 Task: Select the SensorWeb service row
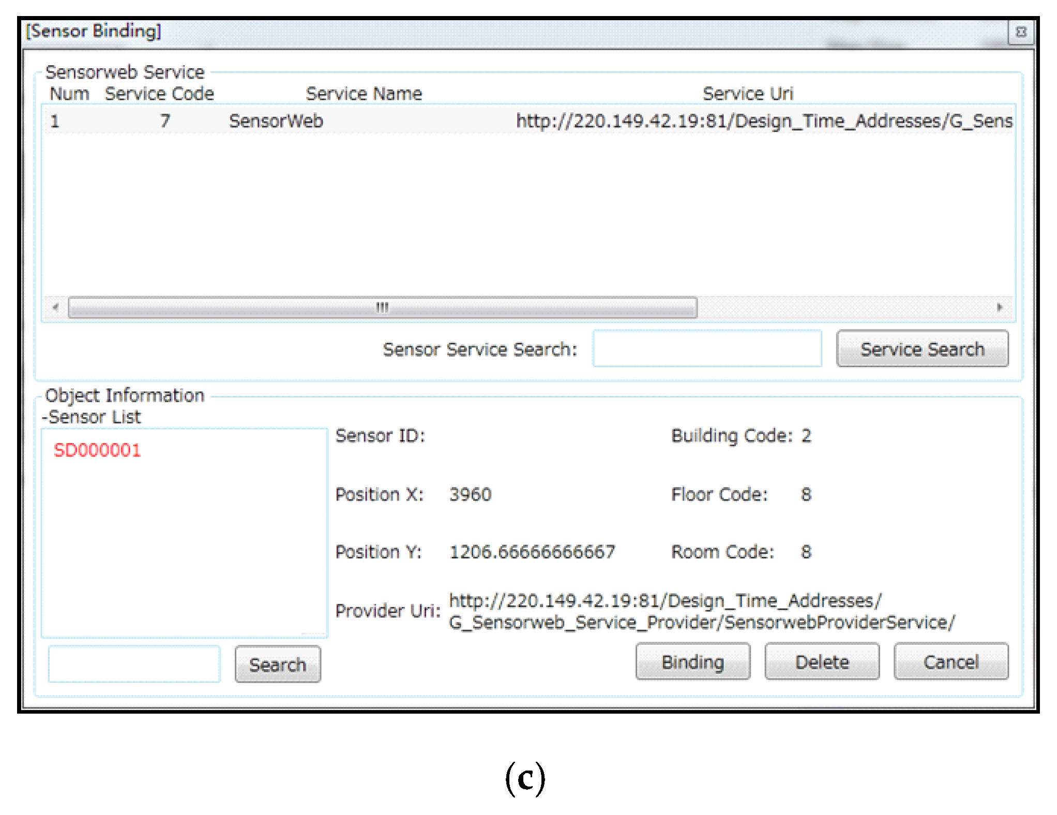pyautogui.click(x=276, y=121)
